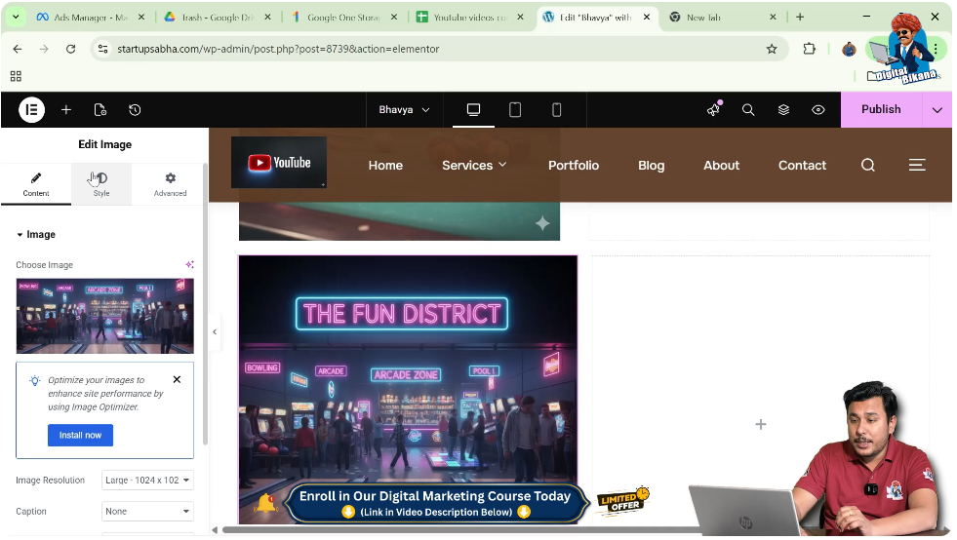The width and height of the screenshot is (957, 540).
Task: Expand the Services menu in site header
Action: [474, 166]
